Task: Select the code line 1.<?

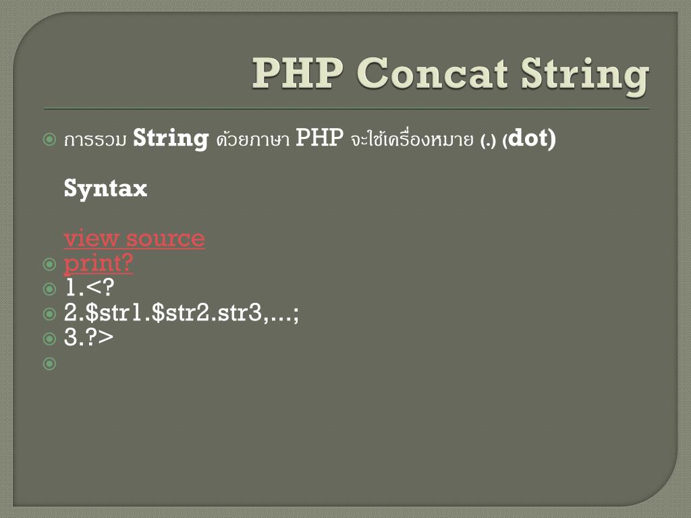Action: pyautogui.click(x=89, y=287)
